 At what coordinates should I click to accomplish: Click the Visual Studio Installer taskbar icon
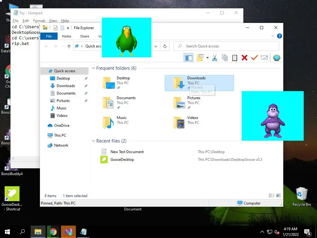click(68, 232)
